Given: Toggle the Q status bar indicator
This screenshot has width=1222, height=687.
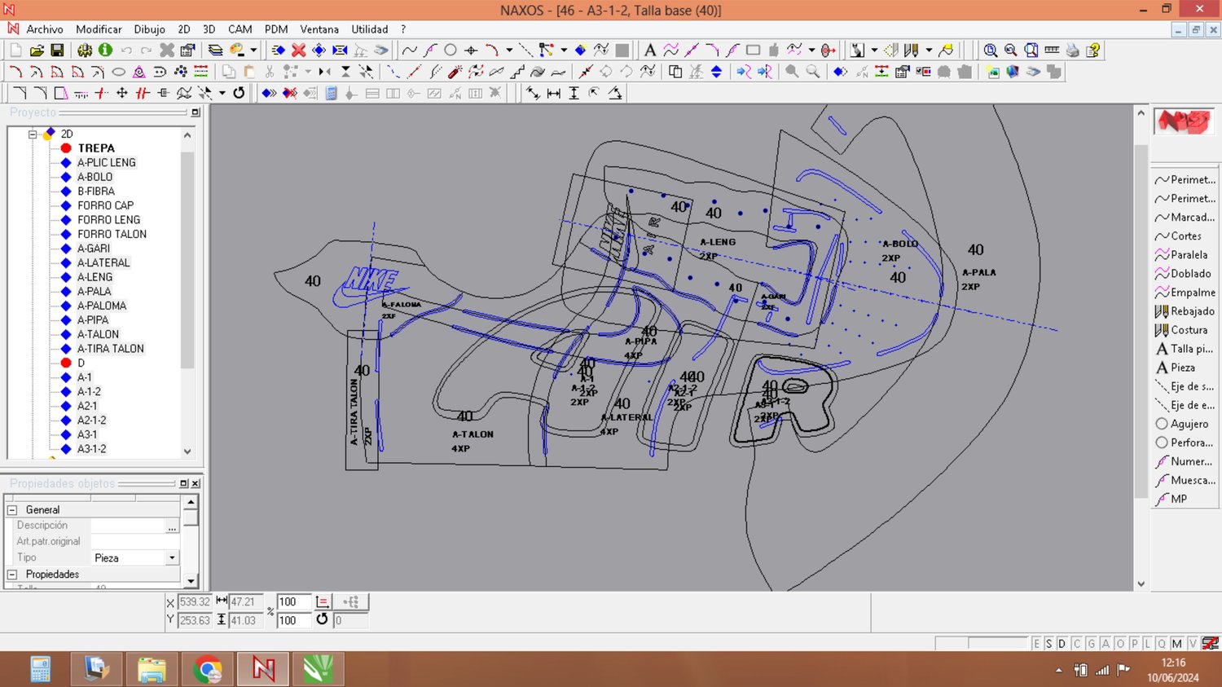Looking at the screenshot, I should tap(1162, 644).
